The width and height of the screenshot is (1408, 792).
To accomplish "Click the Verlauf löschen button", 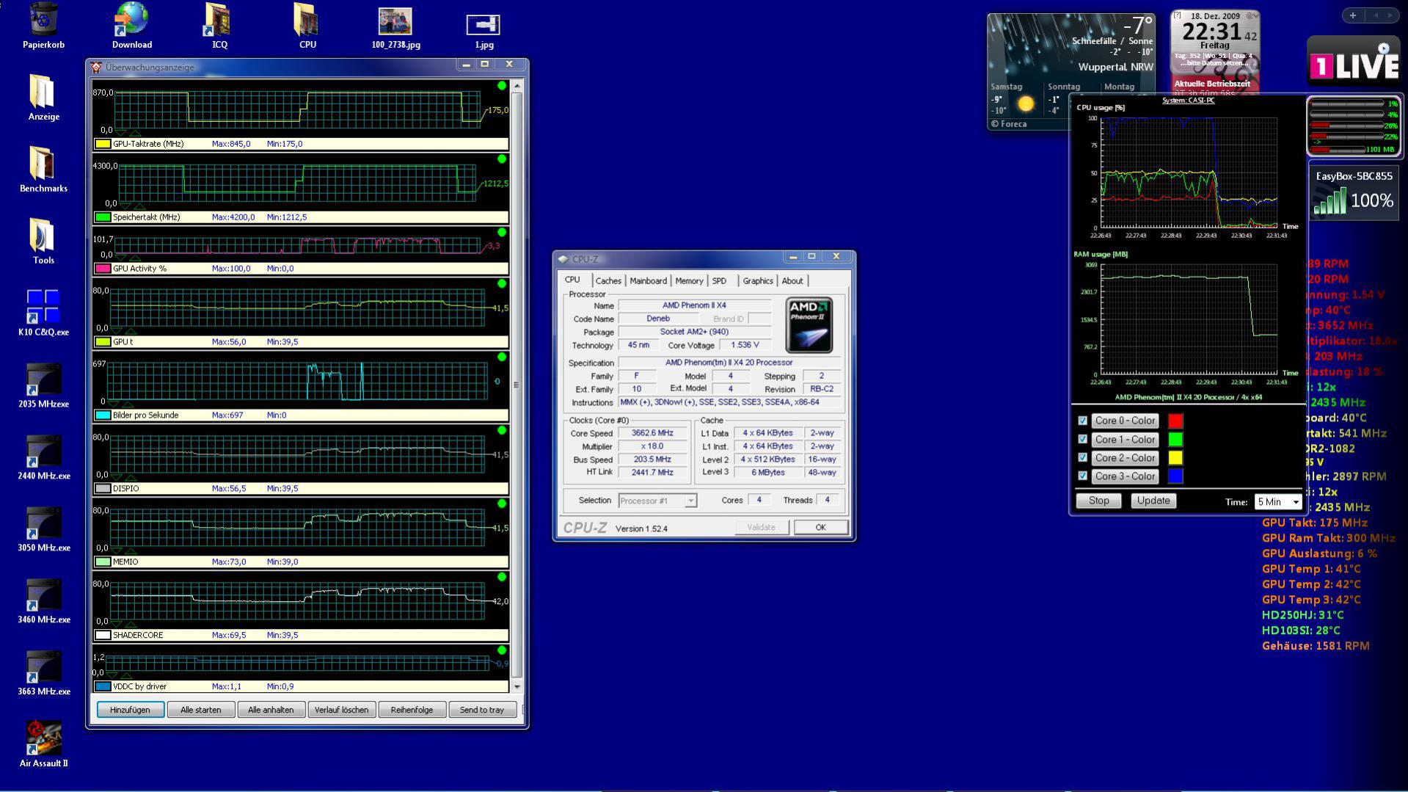I will (x=341, y=710).
